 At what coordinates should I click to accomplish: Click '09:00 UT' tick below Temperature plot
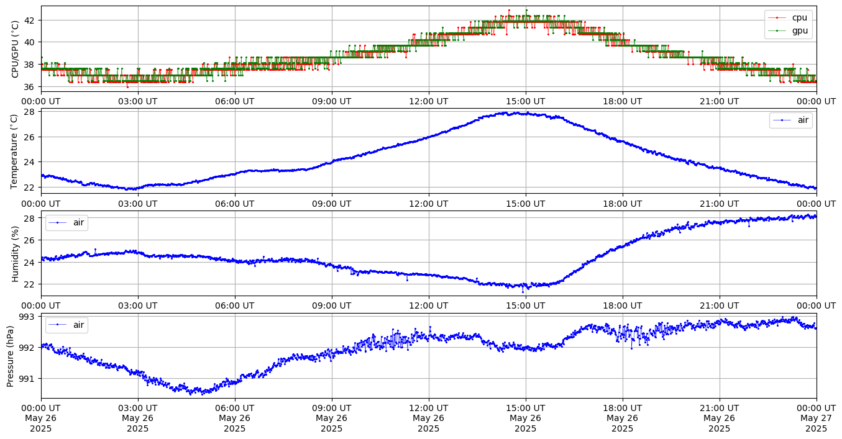pyautogui.click(x=332, y=204)
